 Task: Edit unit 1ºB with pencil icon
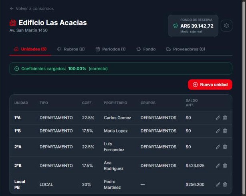[218, 131]
